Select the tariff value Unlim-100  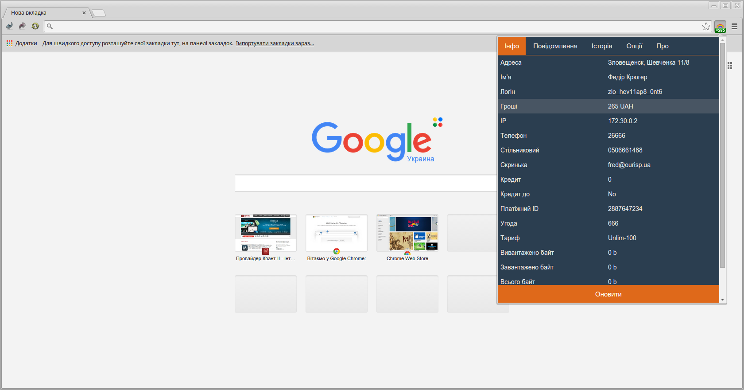click(622, 238)
